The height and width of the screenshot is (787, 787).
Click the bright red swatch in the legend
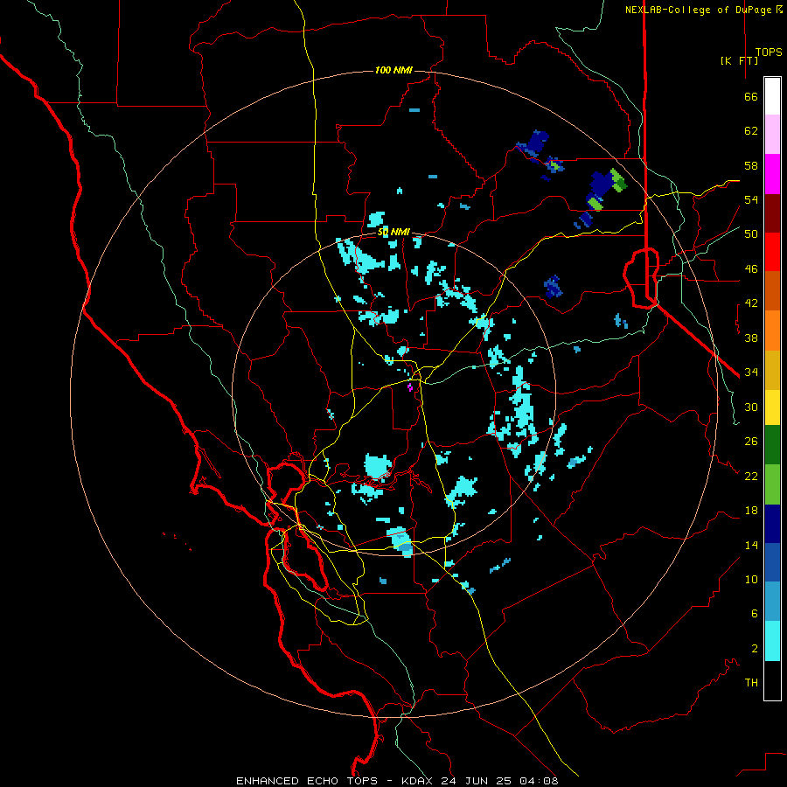(x=772, y=252)
